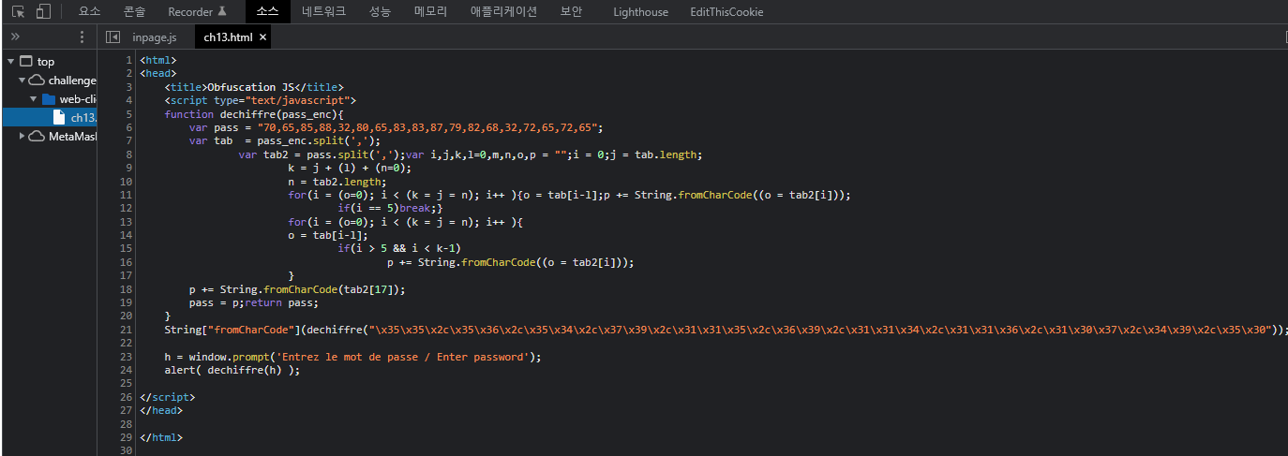Screen dimensions: 1288x456
Task: Select the web-client folder item
Action: coord(70,98)
